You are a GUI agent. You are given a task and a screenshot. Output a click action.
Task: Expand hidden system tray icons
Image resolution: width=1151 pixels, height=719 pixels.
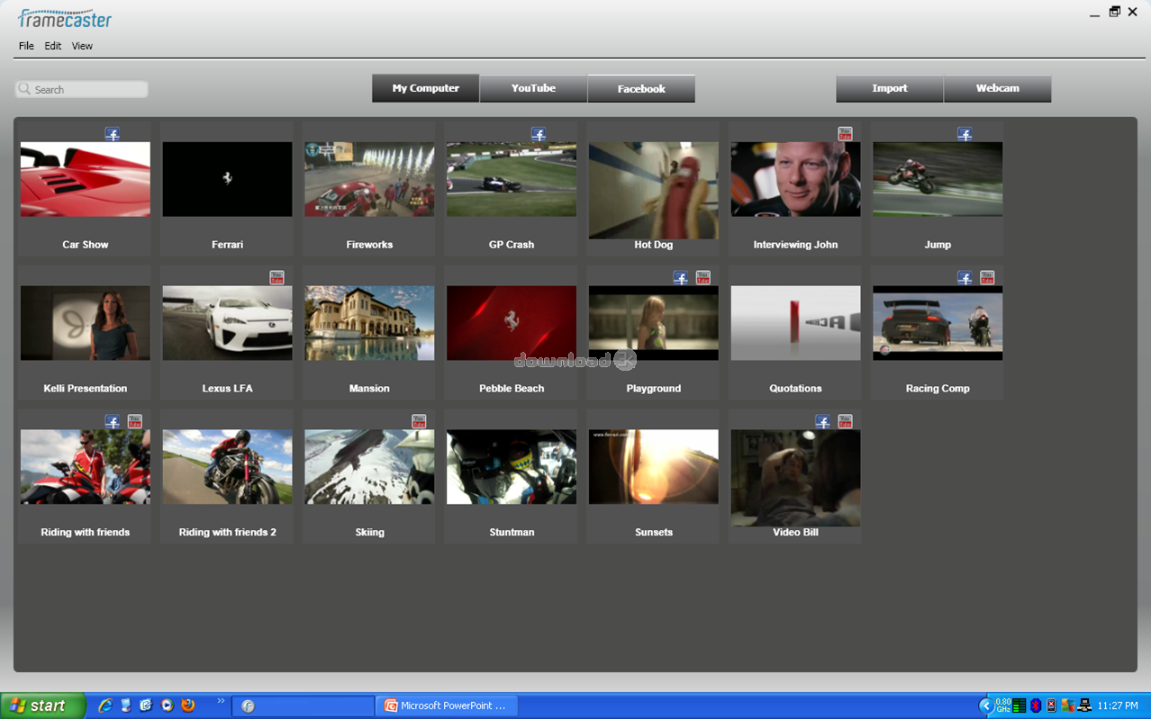coord(986,706)
